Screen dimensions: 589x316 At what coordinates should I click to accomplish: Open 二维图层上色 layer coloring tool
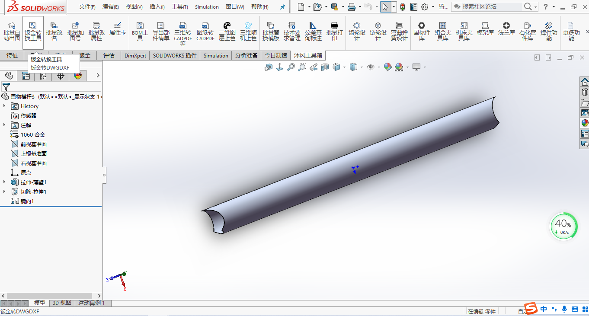(x=227, y=32)
